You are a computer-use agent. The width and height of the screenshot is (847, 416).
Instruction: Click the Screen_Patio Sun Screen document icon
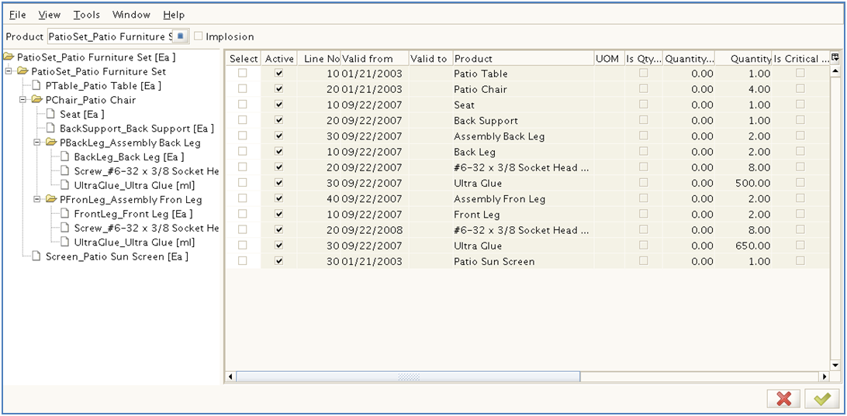36,256
